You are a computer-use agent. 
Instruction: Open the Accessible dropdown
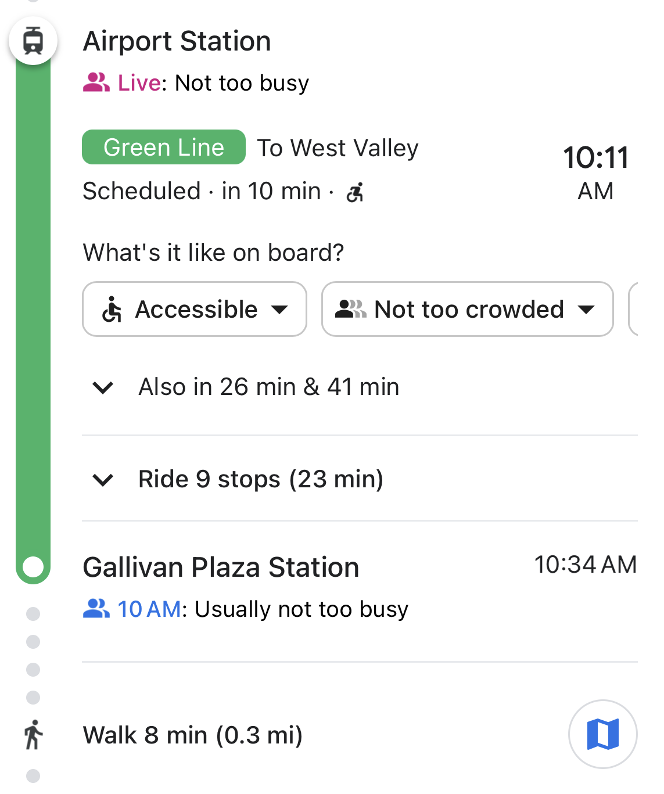[x=195, y=309]
